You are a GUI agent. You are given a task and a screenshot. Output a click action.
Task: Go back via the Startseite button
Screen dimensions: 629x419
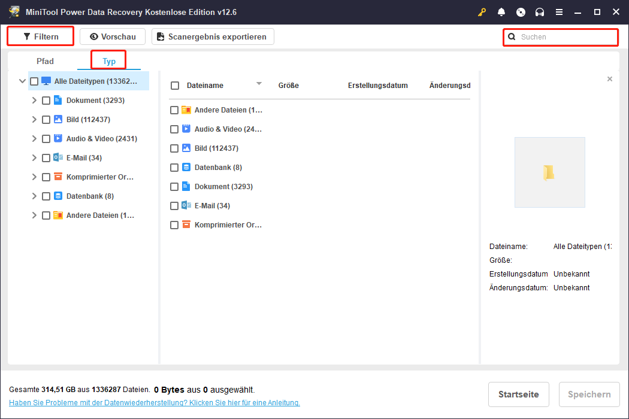518,394
